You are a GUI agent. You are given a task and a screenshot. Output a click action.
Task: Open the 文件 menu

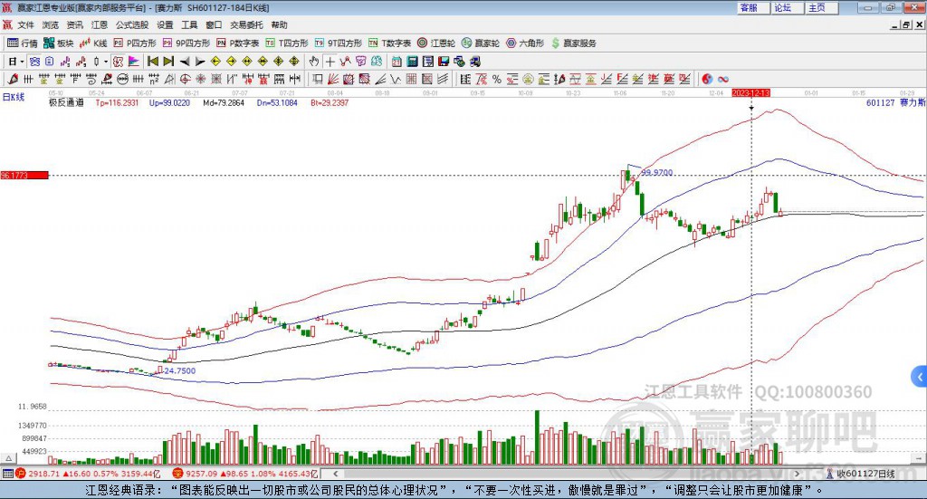pos(25,24)
